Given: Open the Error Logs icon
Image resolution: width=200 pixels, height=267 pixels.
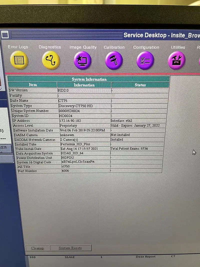Looking at the screenshot, I should 19,60.
